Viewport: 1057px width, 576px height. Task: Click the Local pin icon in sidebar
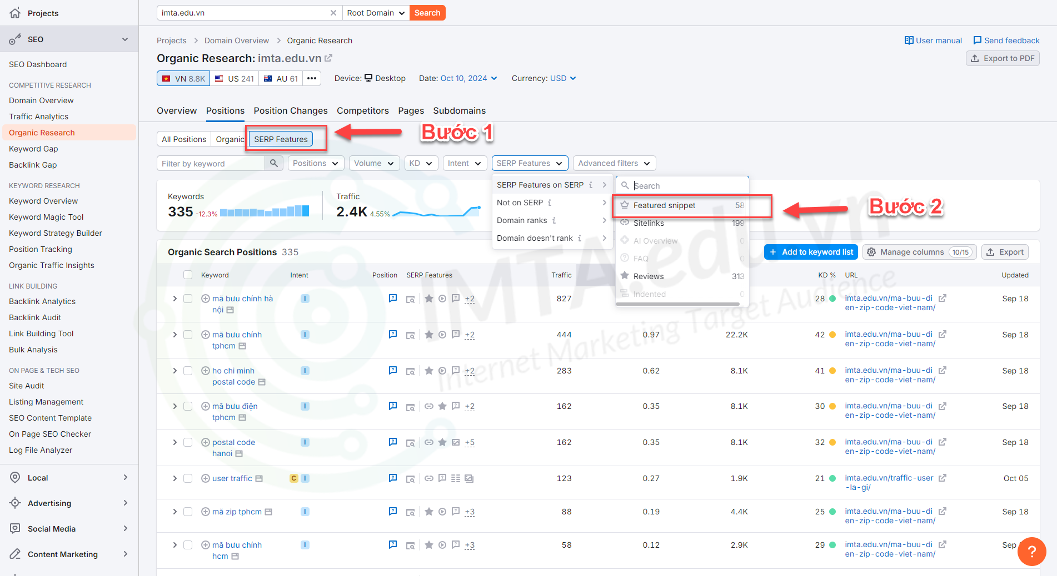(16, 477)
